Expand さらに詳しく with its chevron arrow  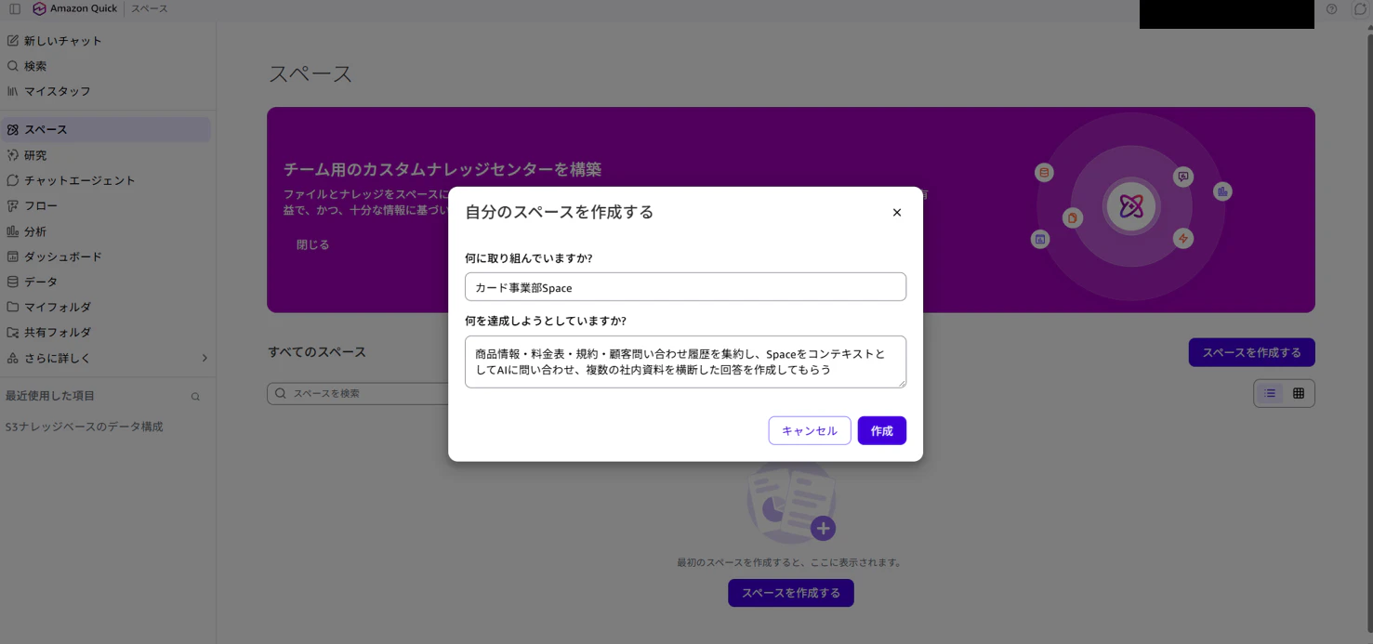click(205, 358)
